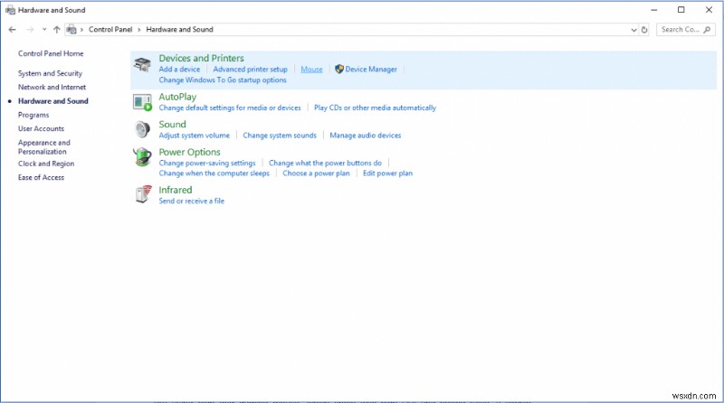Image resolution: width=724 pixels, height=403 pixels.
Task: Open the Device Manager link
Action: tap(371, 70)
